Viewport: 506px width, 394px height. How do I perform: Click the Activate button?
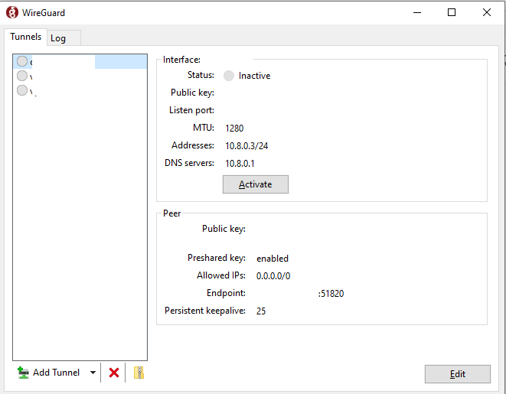255,184
